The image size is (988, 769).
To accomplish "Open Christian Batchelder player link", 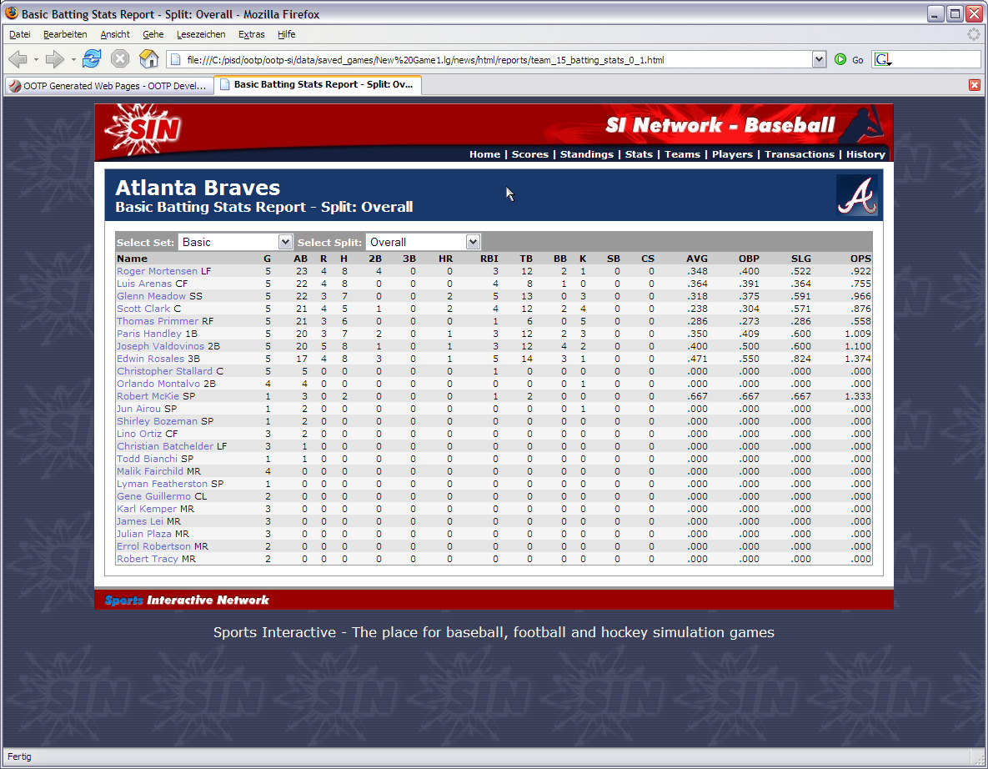I will 165,446.
